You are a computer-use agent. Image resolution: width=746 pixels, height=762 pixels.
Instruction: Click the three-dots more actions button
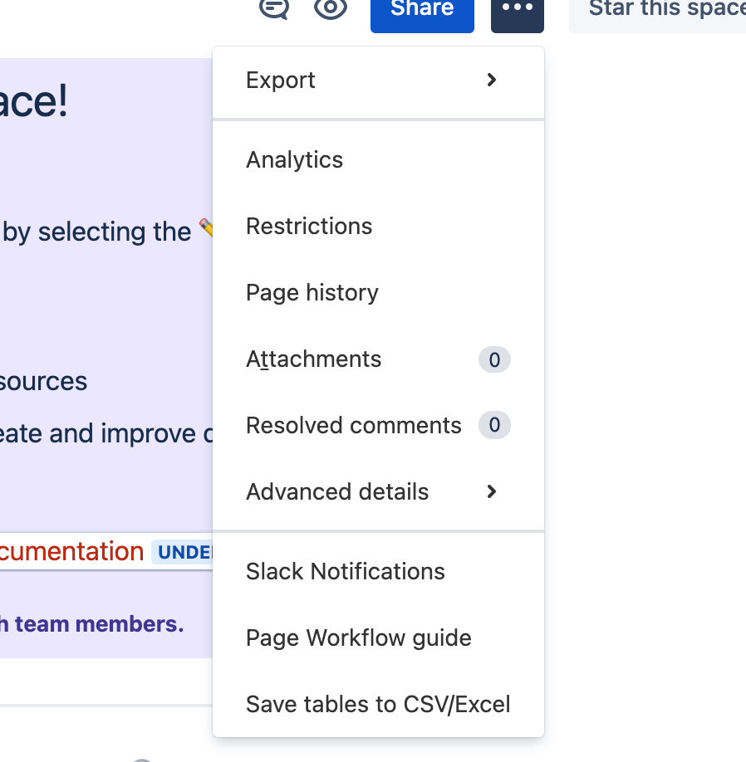click(x=518, y=15)
